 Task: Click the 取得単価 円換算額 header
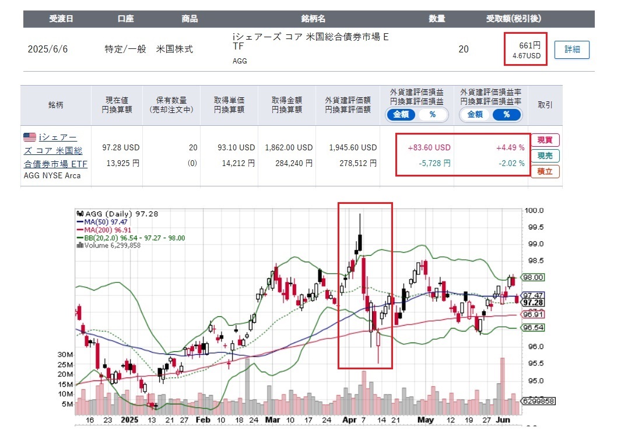[x=229, y=105]
